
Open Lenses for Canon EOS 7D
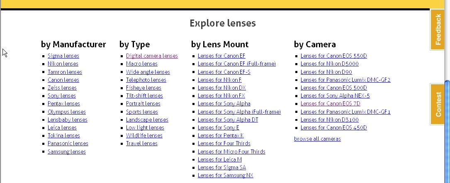(x=330, y=103)
